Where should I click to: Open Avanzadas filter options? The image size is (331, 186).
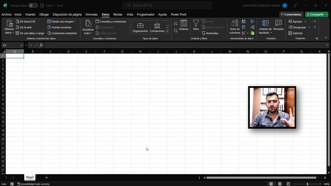pos(210,33)
